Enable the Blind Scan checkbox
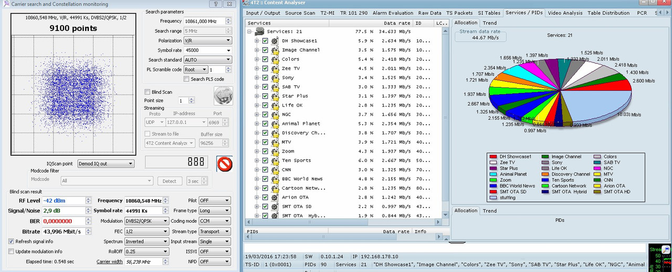Viewport: 672px width, 272px height. click(x=148, y=92)
